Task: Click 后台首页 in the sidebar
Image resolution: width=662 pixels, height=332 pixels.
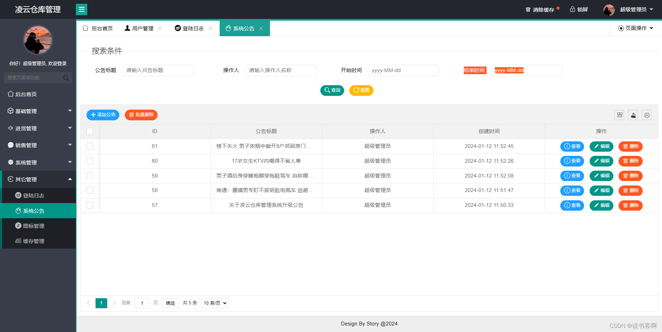Action: point(38,94)
